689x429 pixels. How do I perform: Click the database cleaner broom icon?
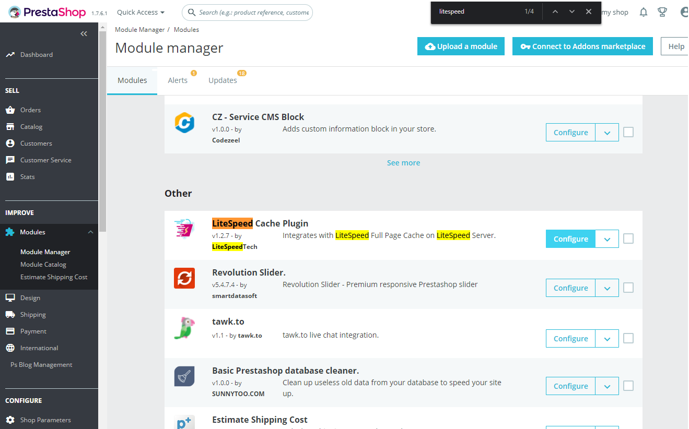(184, 376)
